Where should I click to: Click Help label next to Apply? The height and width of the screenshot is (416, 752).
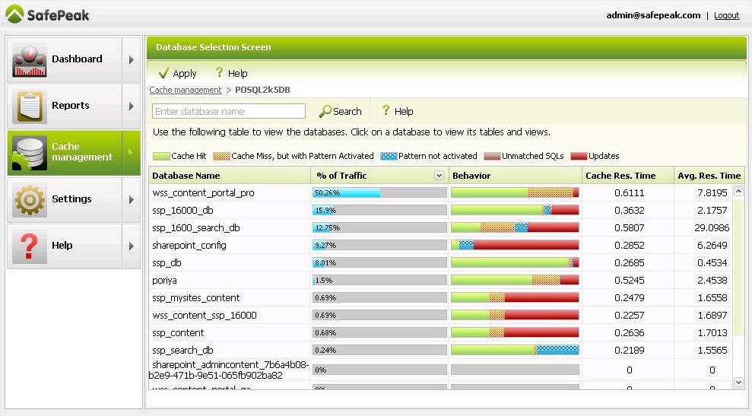tap(237, 74)
